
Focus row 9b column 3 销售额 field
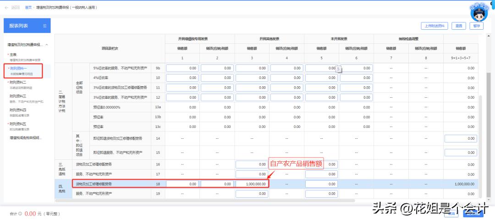[x=252, y=68]
